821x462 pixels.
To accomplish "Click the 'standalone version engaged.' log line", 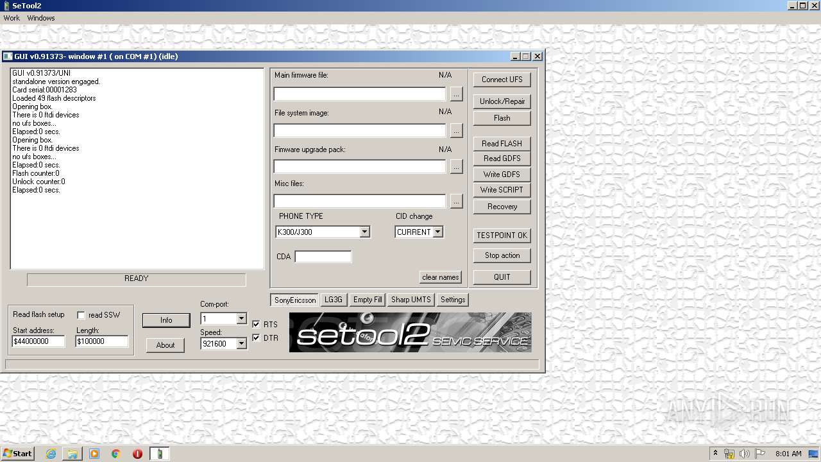I will point(56,81).
